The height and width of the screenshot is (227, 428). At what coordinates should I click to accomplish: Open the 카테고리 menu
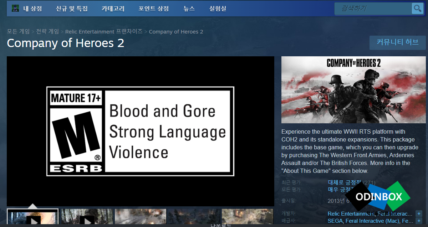coord(113,9)
